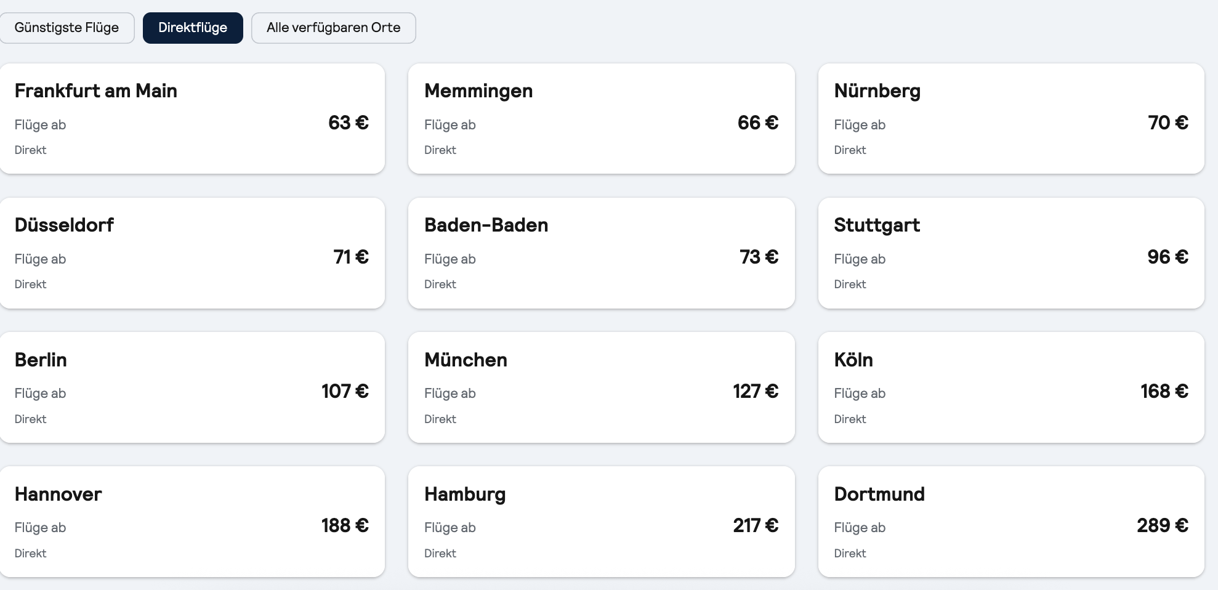The image size is (1218, 590).
Task: Select the Günstigste Flüge tab
Action: coord(67,28)
